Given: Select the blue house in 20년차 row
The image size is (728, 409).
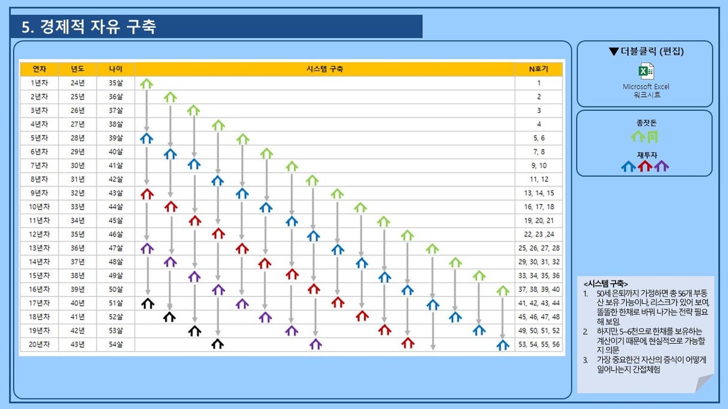Looking at the screenshot, I should pyautogui.click(x=503, y=345).
